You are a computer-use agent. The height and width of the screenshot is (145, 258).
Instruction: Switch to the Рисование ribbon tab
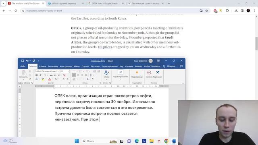click(x=53, y=66)
